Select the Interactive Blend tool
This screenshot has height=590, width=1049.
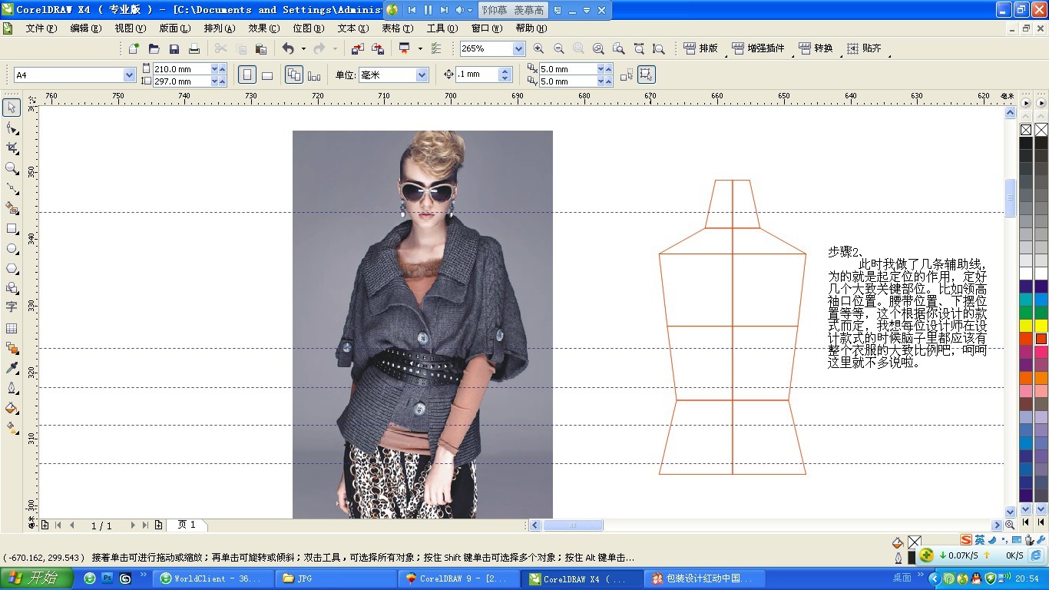[x=12, y=348]
